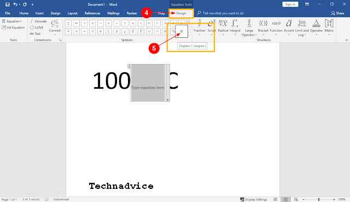Open the Accent structures gallery
The height and width of the screenshot is (202, 350).
289,27
